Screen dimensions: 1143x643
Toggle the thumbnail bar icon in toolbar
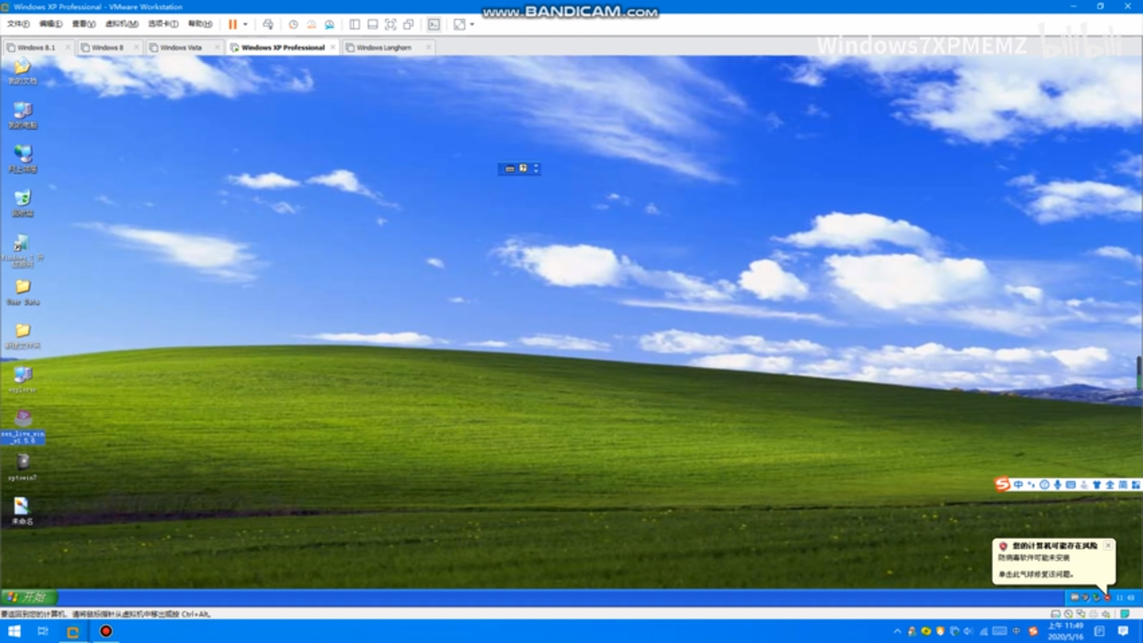[x=372, y=24]
